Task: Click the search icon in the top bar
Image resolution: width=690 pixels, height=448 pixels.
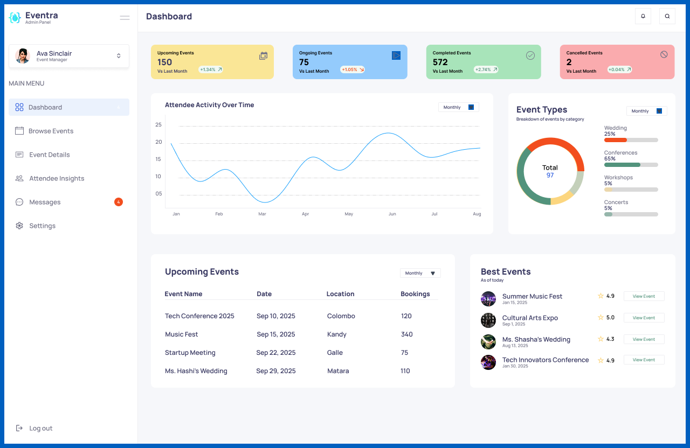Action: (x=667, y=16)
